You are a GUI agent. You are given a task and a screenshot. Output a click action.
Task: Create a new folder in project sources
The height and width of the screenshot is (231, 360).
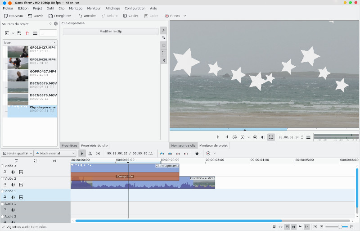tap(20, 33)
